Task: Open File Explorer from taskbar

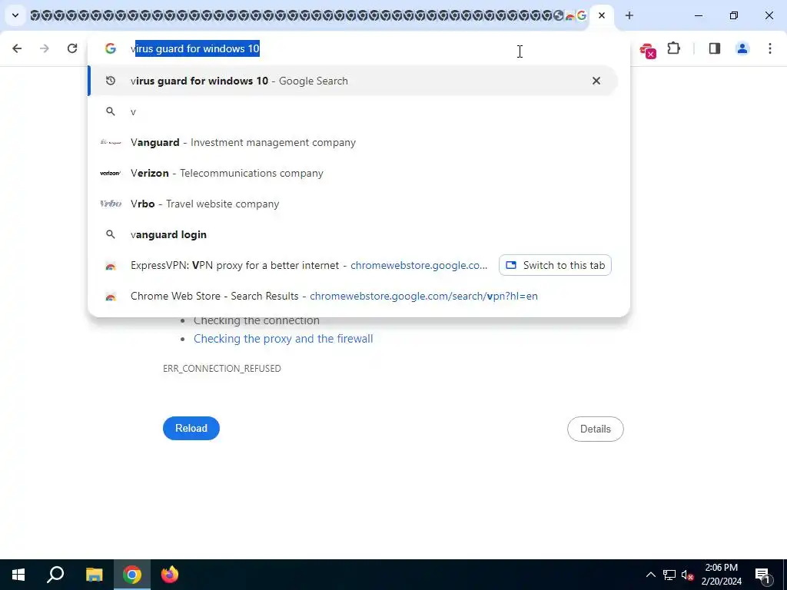Action: (94, 575)
